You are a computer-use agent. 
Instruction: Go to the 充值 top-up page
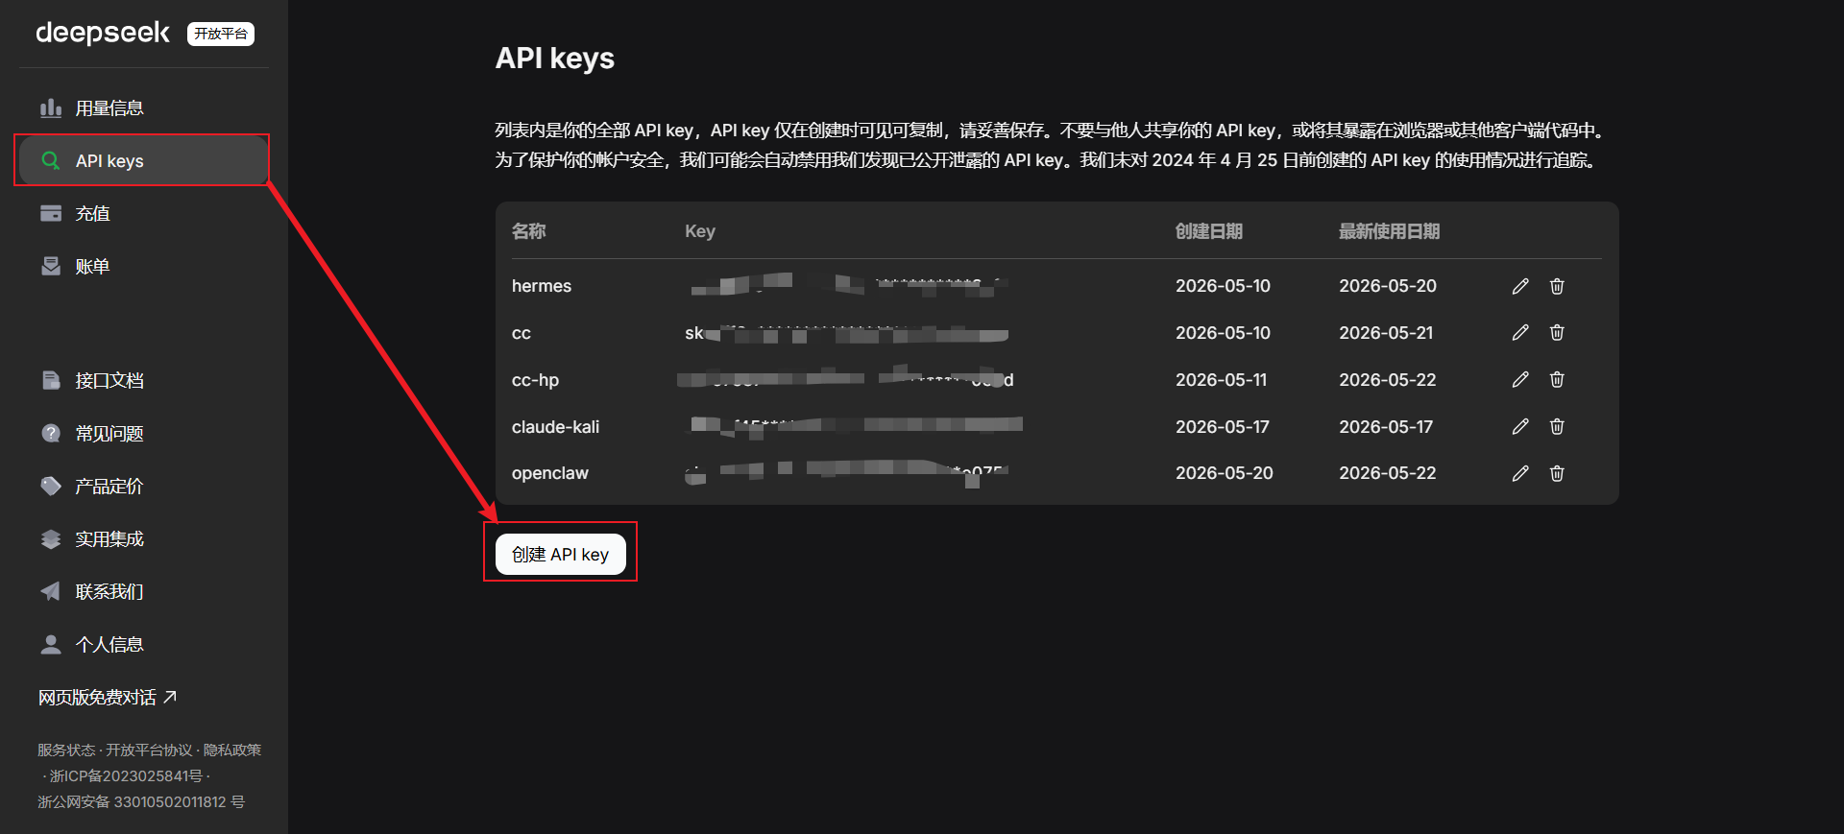tap(144, 213)
